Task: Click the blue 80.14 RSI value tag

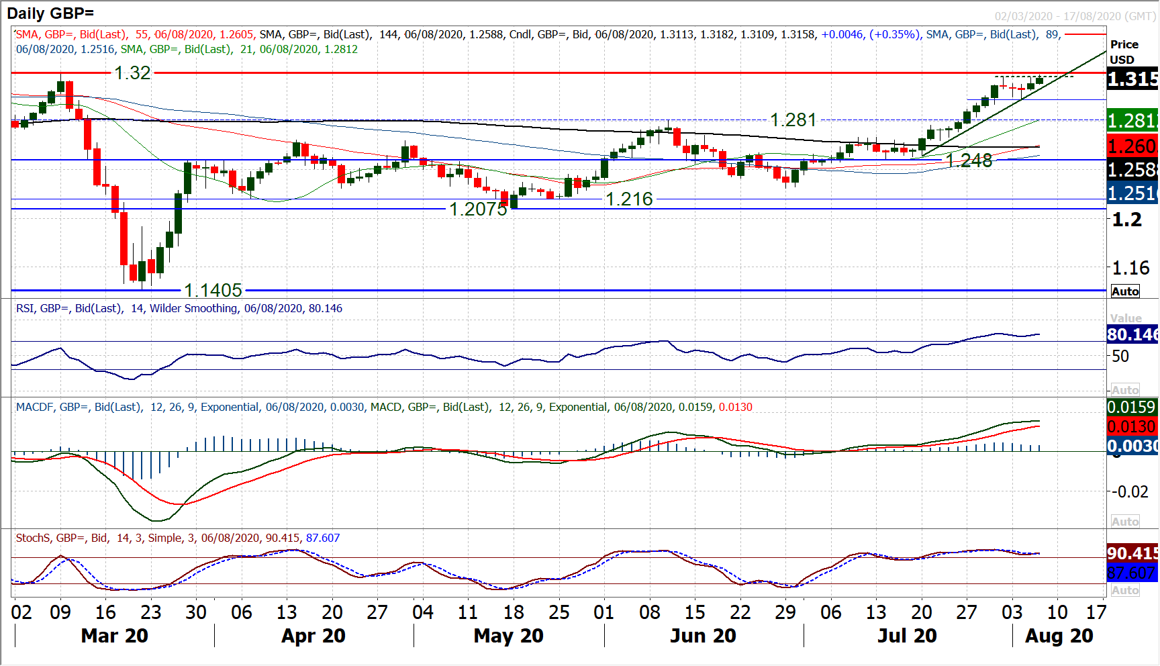Action: click(x=1132, y=334)
